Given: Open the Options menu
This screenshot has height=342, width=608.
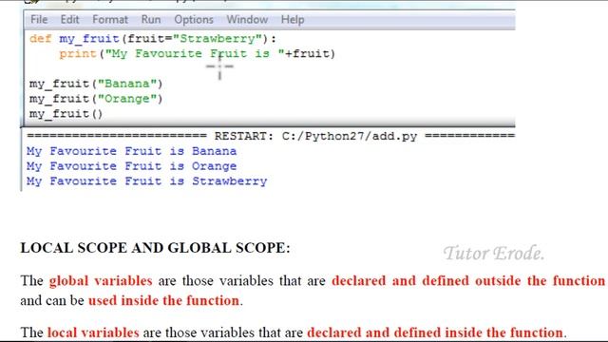Looking at the screenshot, I should tap(194, 19).
